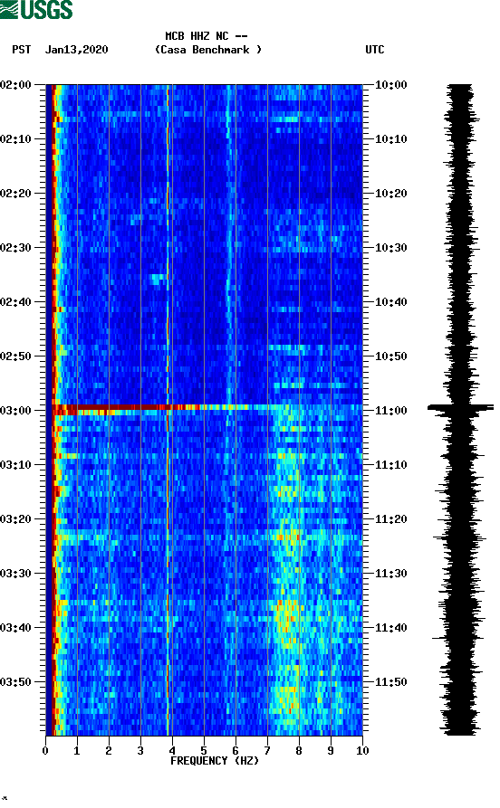The width and height of the screenshot is (500, 808).
Task: Click the 11:00 UTC time label
Action: click(391, 411)
